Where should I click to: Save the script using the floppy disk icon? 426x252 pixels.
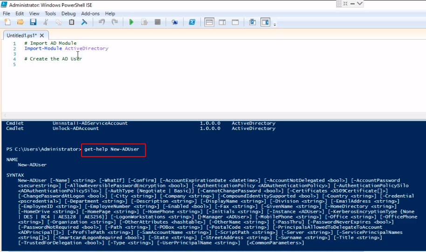pos(33,22)
